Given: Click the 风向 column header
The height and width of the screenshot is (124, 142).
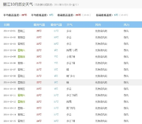Looking at the screenshot, I should 98,25.
